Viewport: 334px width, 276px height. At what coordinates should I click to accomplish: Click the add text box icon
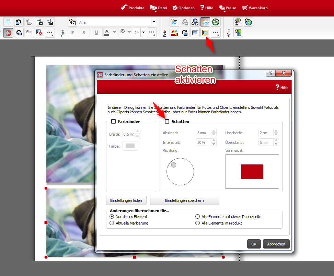point(72,22)
